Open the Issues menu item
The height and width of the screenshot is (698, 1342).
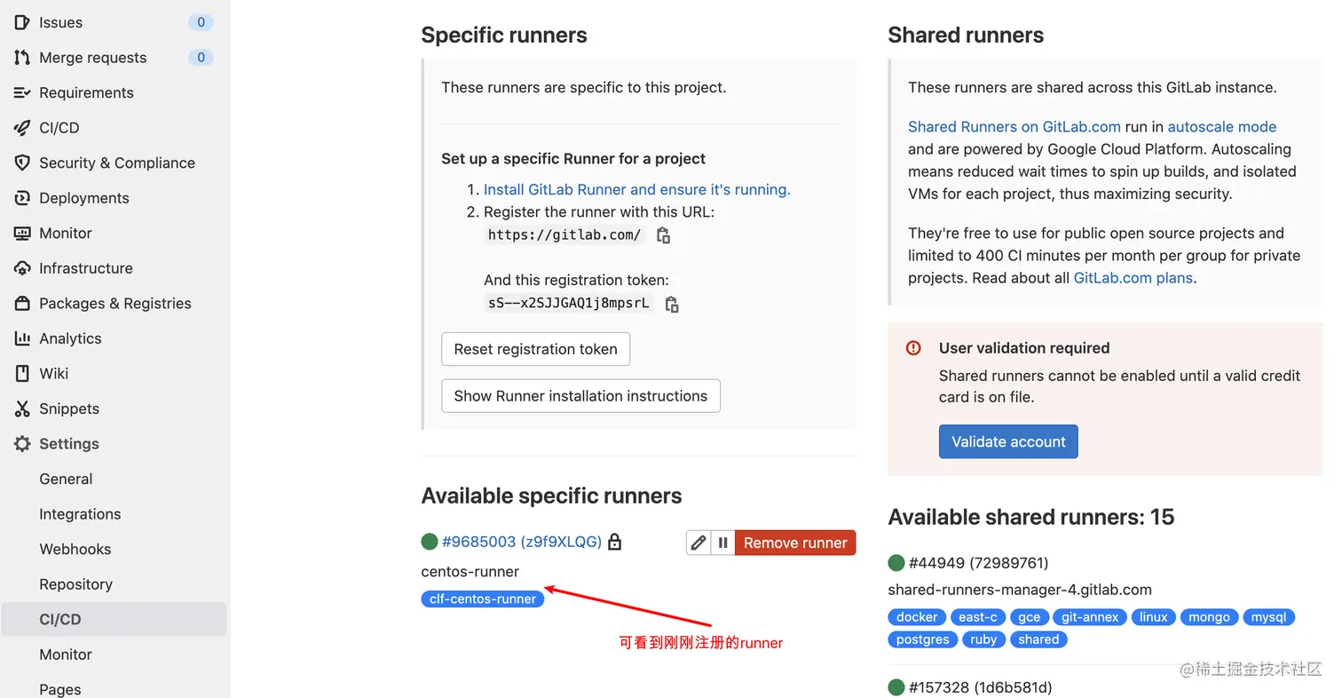click(60, 22)
